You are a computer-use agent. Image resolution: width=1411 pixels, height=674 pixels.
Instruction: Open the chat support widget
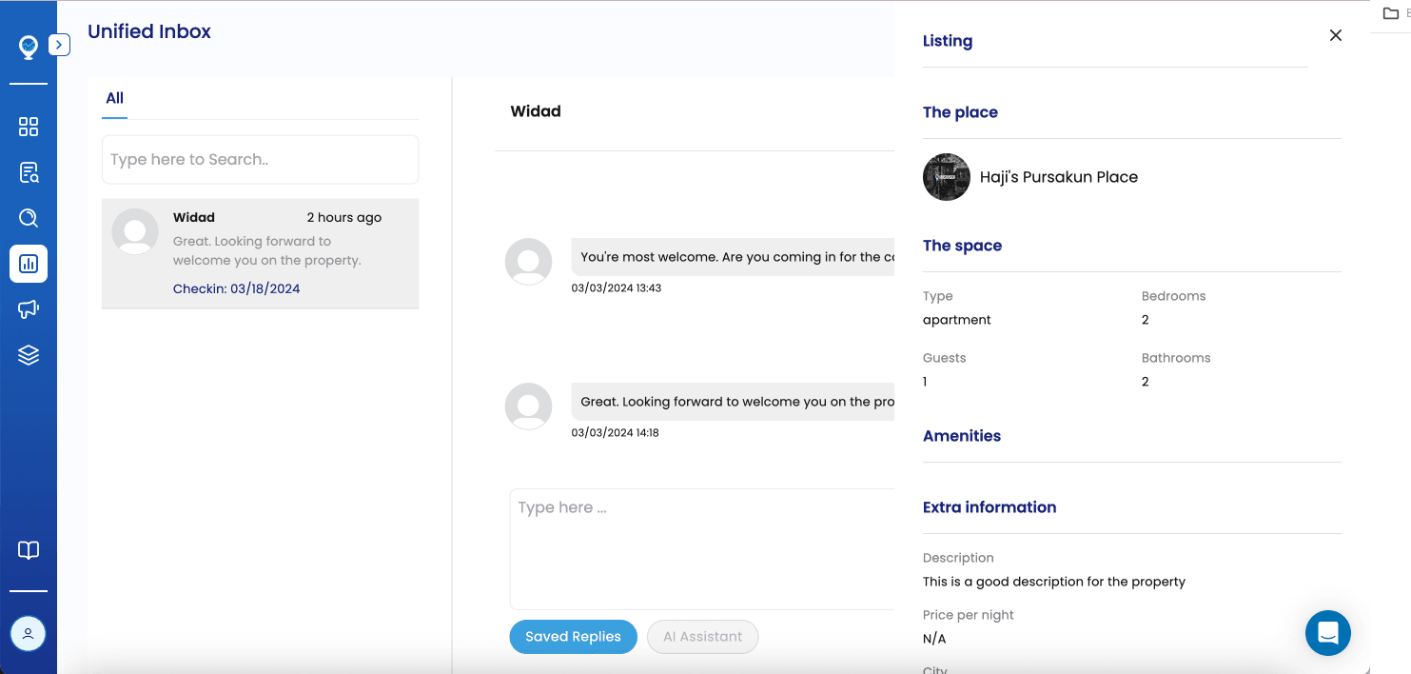pyautogui.click(x=1327, y=633)
